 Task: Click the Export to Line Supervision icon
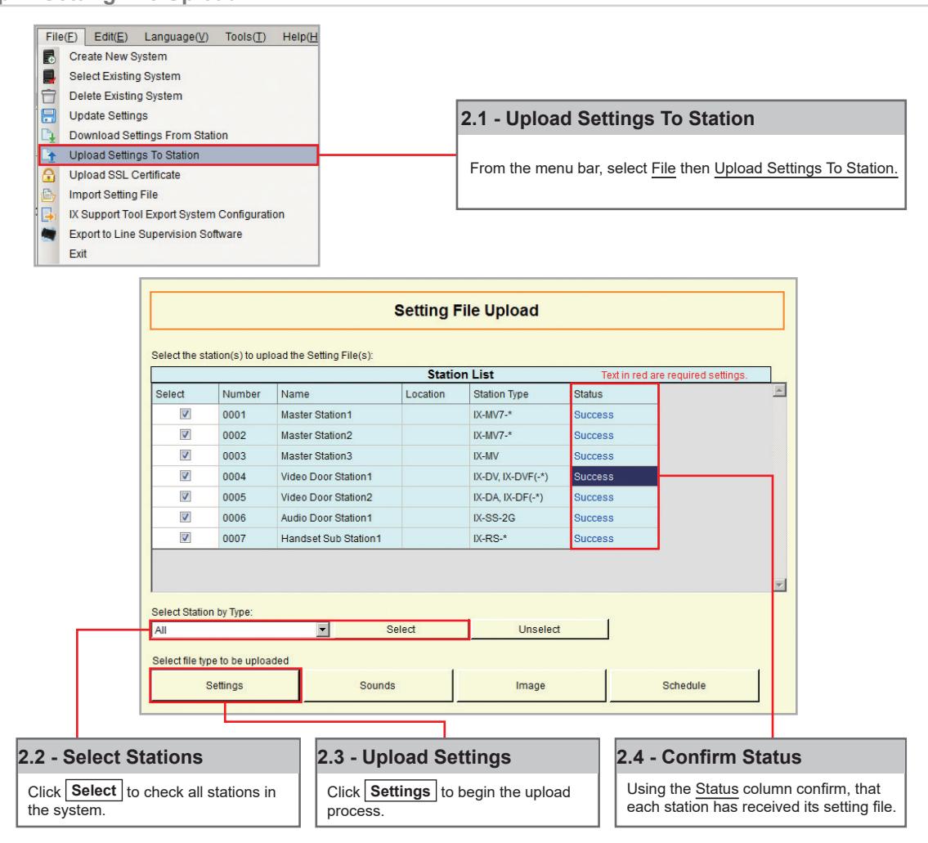[x=49, y=235]
